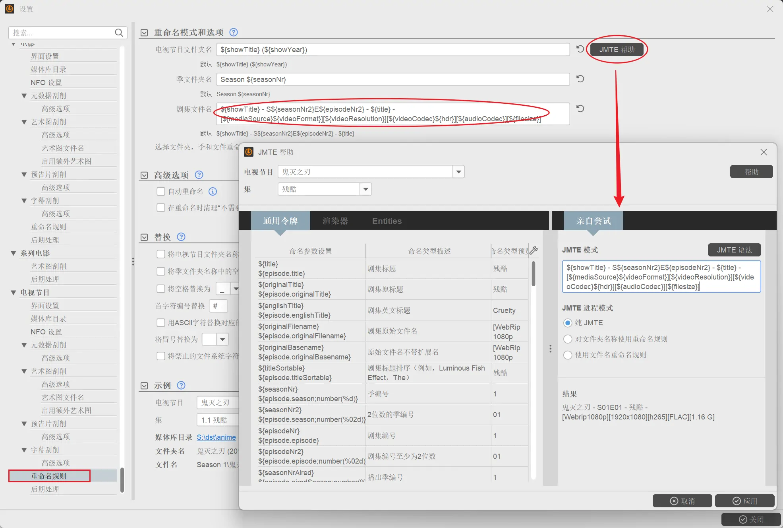The height and width of the screenshot is (528, 783).
Task: Enable the 自动重命名 checkbox
Action: coord(161,191)
